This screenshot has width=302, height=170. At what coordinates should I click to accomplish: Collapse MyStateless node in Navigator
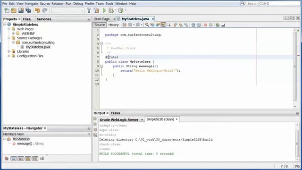click(x=4, y=139)
